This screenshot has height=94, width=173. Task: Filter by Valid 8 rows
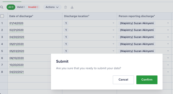(21, 7)
